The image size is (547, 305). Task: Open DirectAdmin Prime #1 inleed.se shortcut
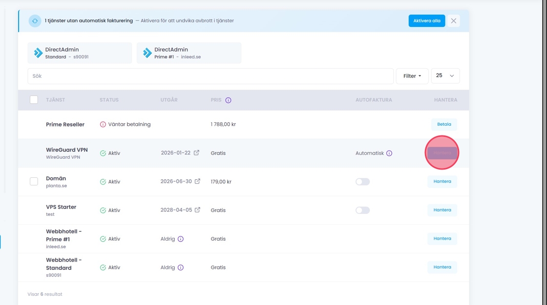click(189, 53)
